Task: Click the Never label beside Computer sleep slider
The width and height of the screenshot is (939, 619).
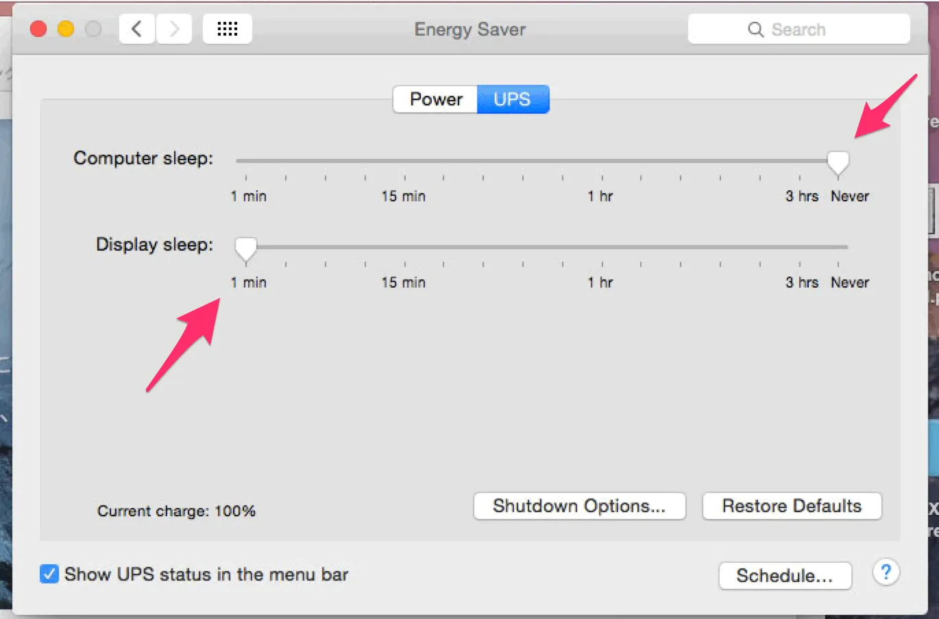Action: [849, 196]
